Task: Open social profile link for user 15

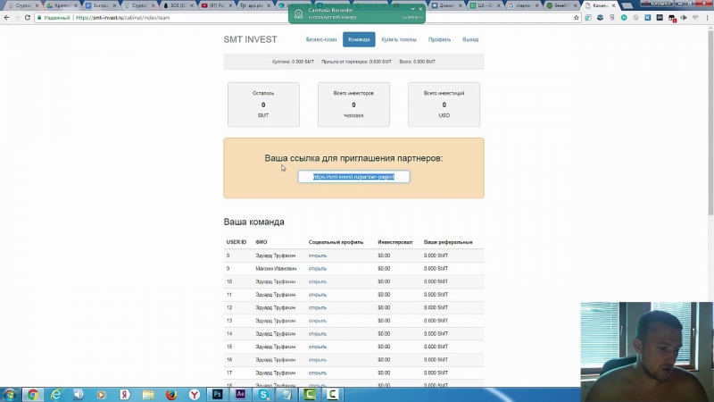Action: (318, 347)
